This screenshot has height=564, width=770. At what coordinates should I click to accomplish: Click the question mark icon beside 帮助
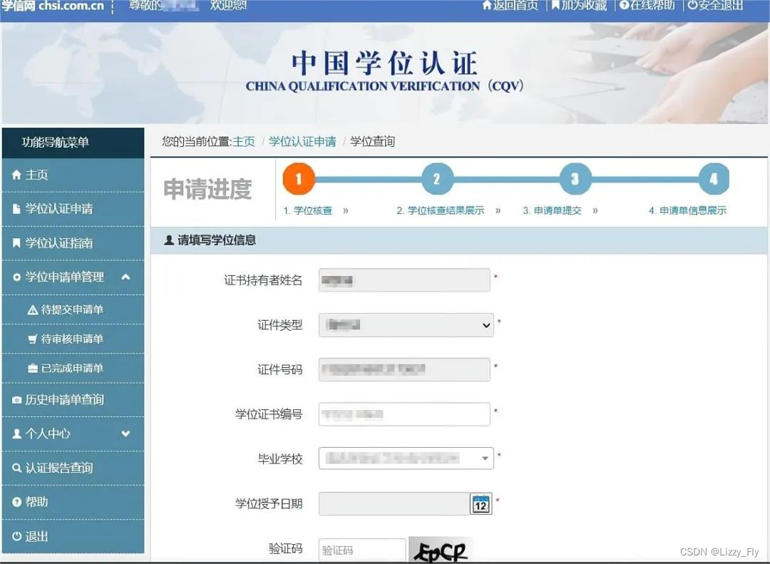pyautogui.click(x=16, y=502)
